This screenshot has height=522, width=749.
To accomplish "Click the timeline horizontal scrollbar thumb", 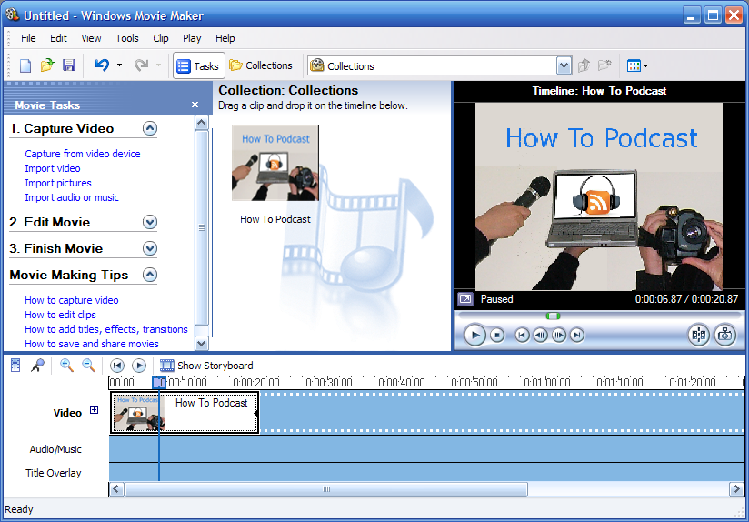I will 326,489.
